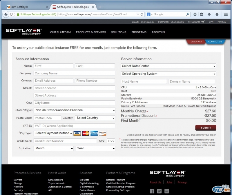
Task: Open the footer Jobs link
Action: 169,183
